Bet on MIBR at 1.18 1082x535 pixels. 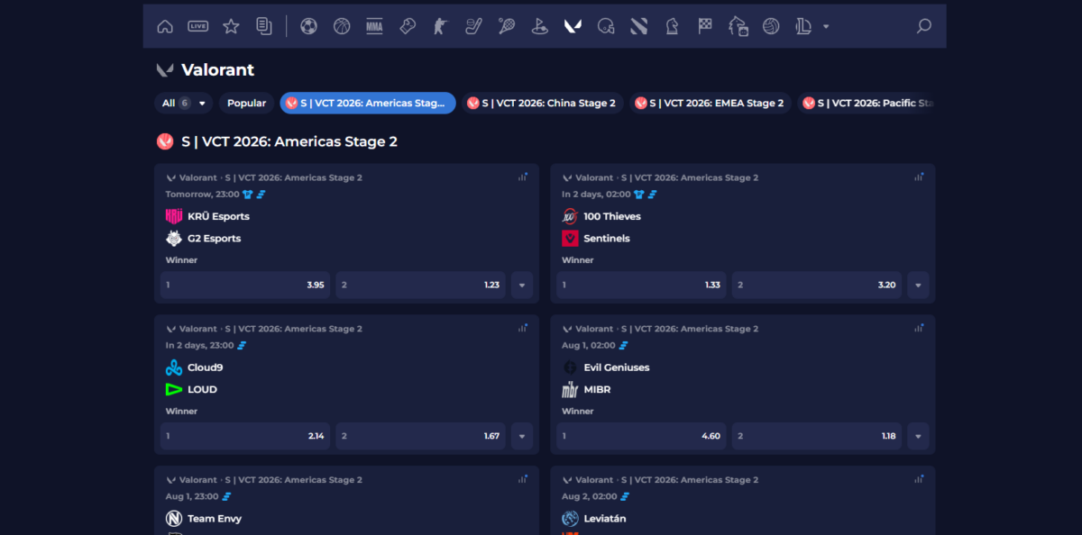coord(816,437)
